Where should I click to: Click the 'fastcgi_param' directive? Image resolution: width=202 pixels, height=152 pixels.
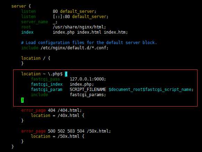47,90
